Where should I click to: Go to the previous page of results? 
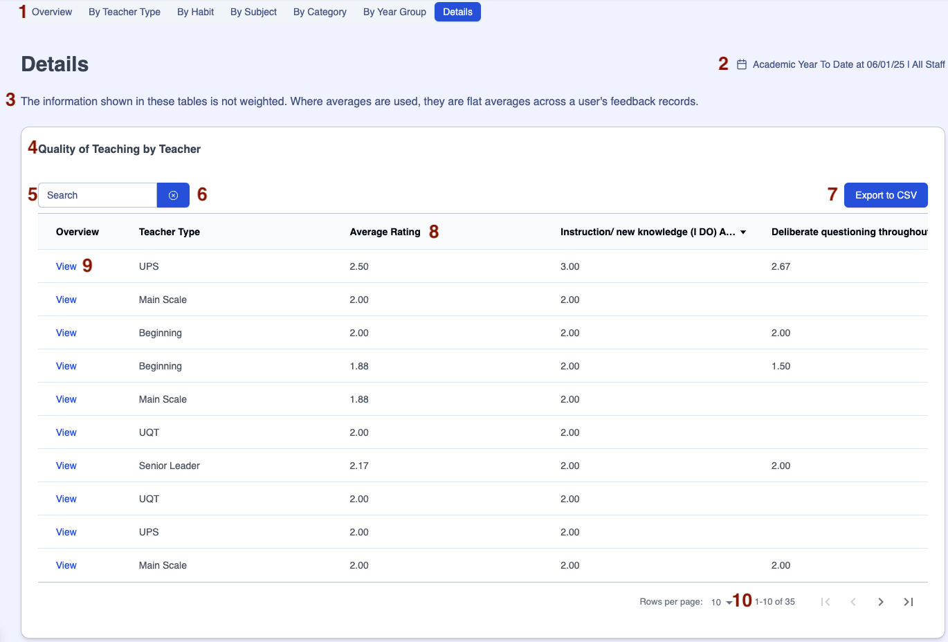click(853, 602)
